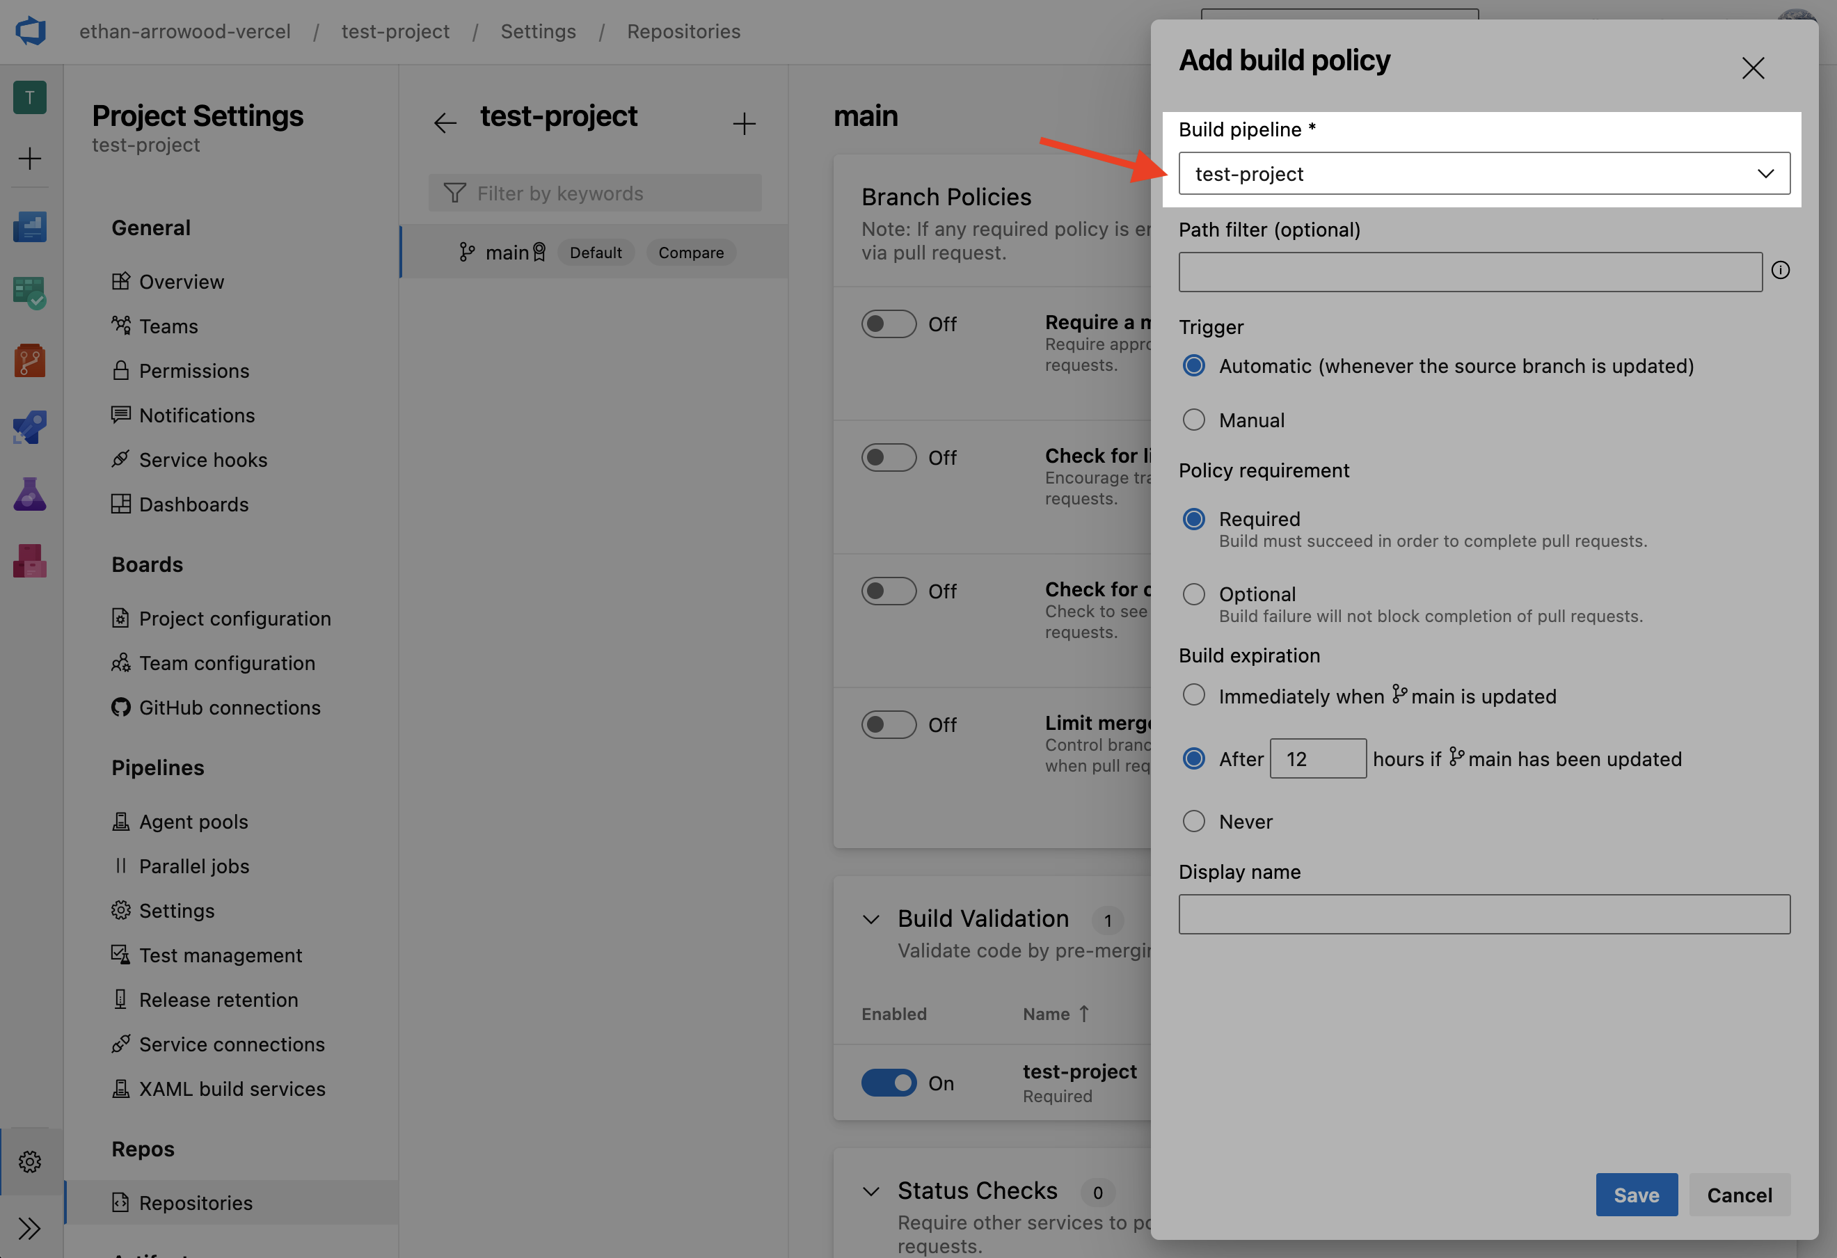Screen dimensions: 1837x1258
Task: Open Pipelines from the left rail
Action: [x=29, y=427]
